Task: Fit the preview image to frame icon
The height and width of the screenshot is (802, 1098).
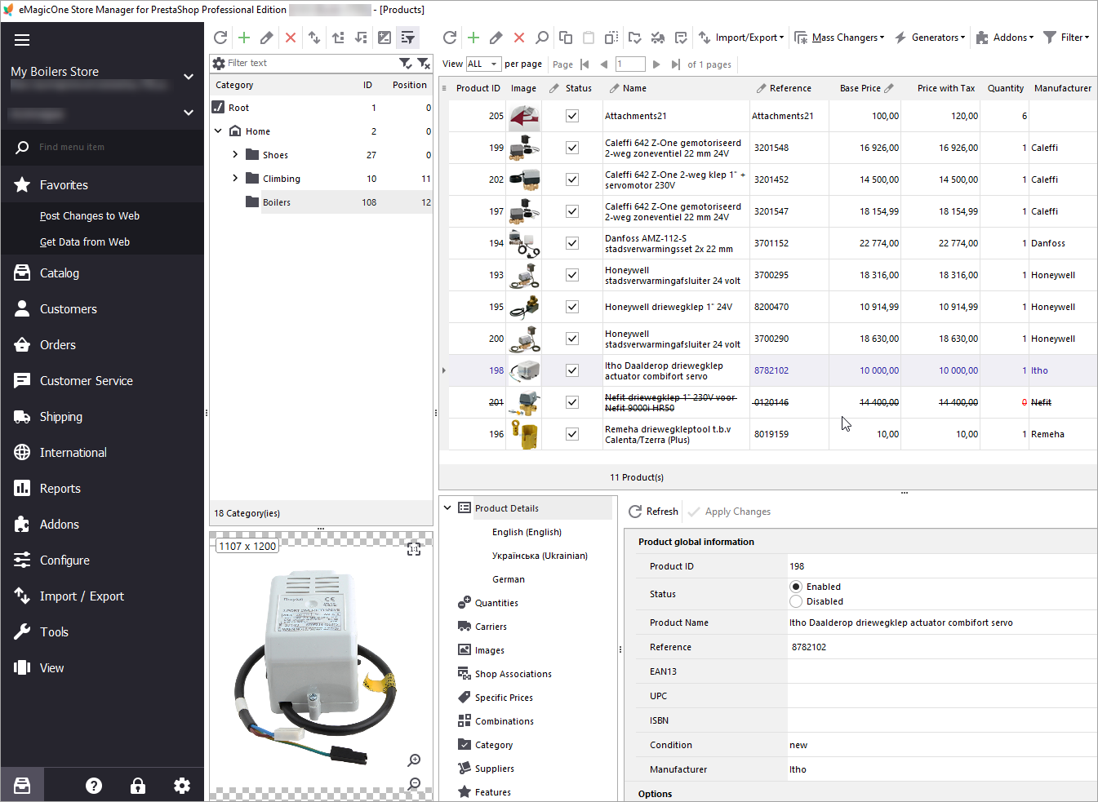Action: [x=414, y=549]
